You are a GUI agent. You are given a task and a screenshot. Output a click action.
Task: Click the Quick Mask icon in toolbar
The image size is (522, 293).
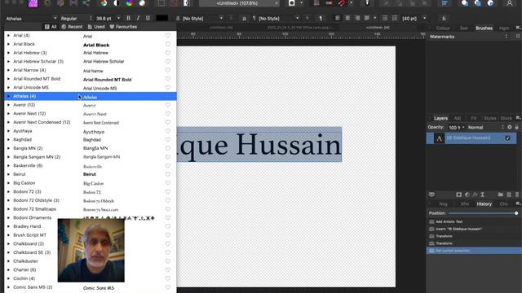pos(292,3)
